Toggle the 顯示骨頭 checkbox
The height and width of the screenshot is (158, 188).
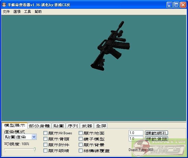[45, 139]
